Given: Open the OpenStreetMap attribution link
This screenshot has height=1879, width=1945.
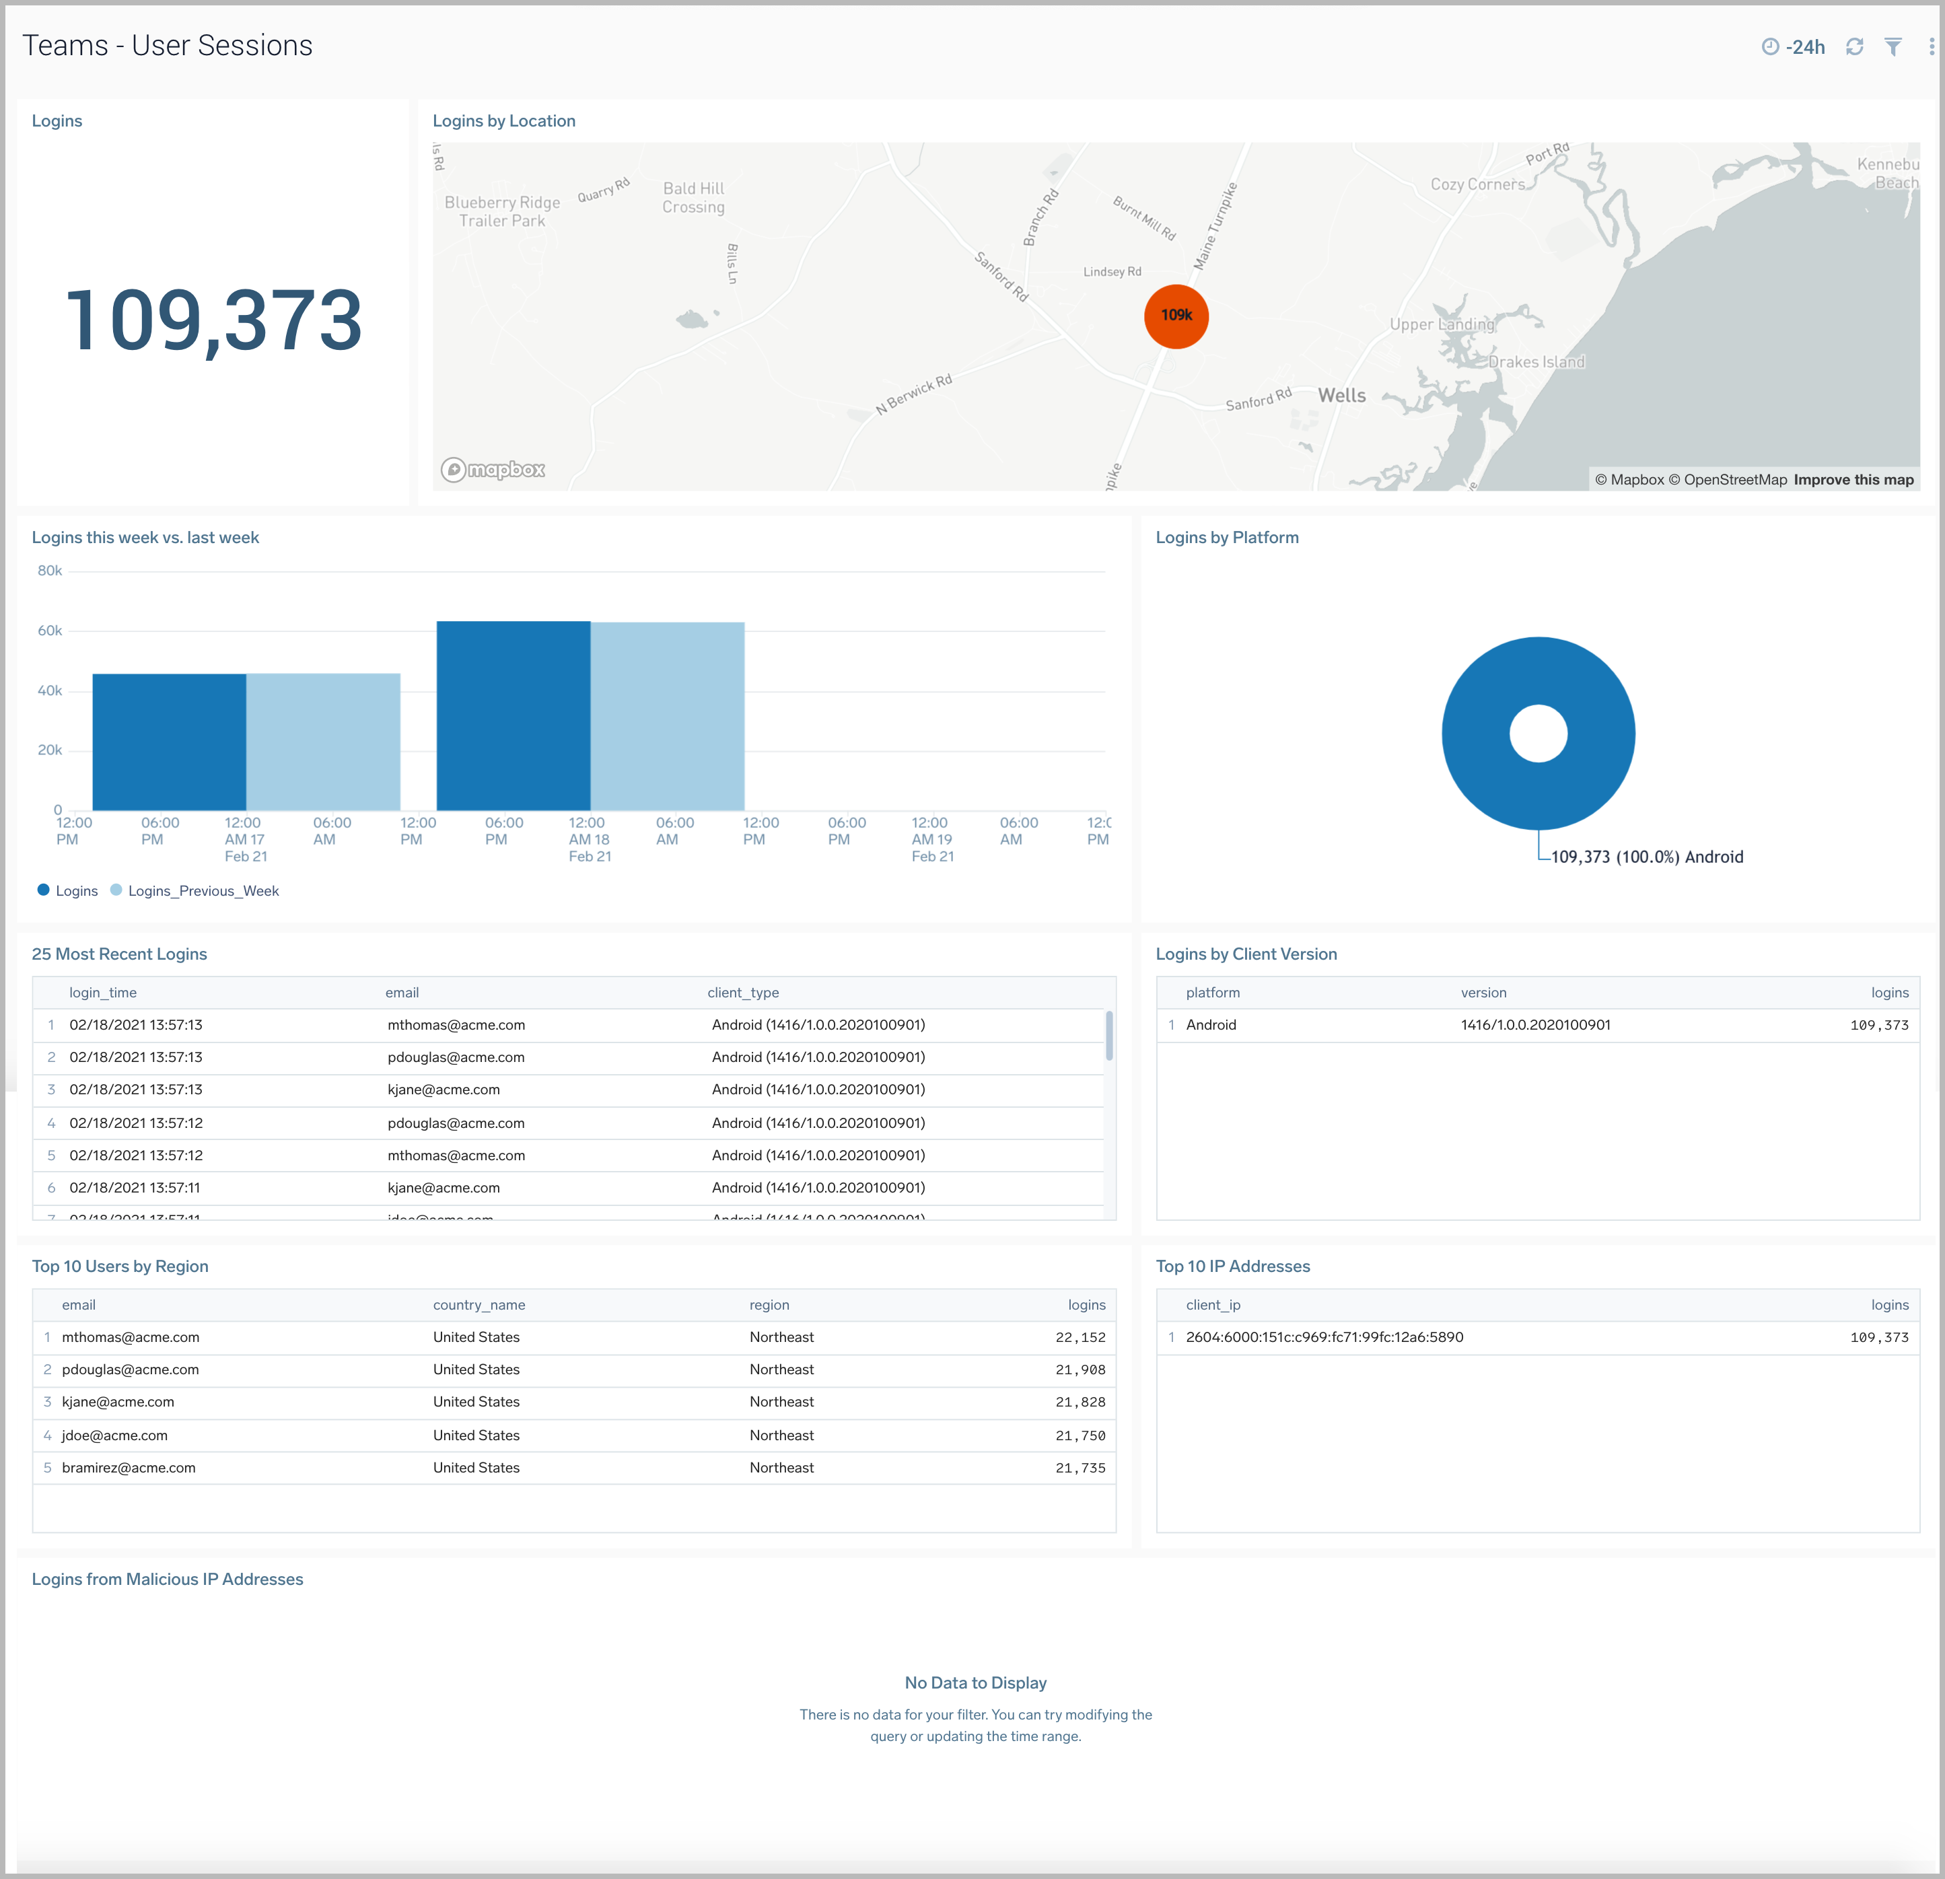Looking at the screenshot, I should 1727,480.
